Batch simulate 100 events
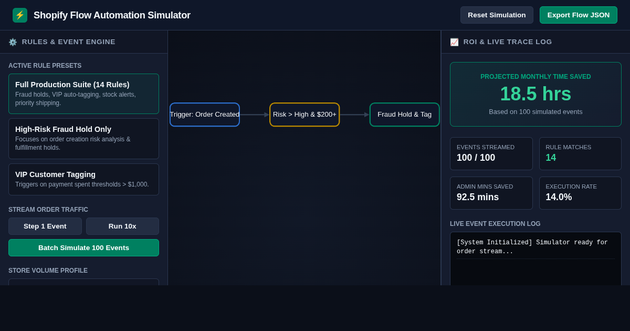The width and height of the screenshot is (630, 331). coord(83,248)
